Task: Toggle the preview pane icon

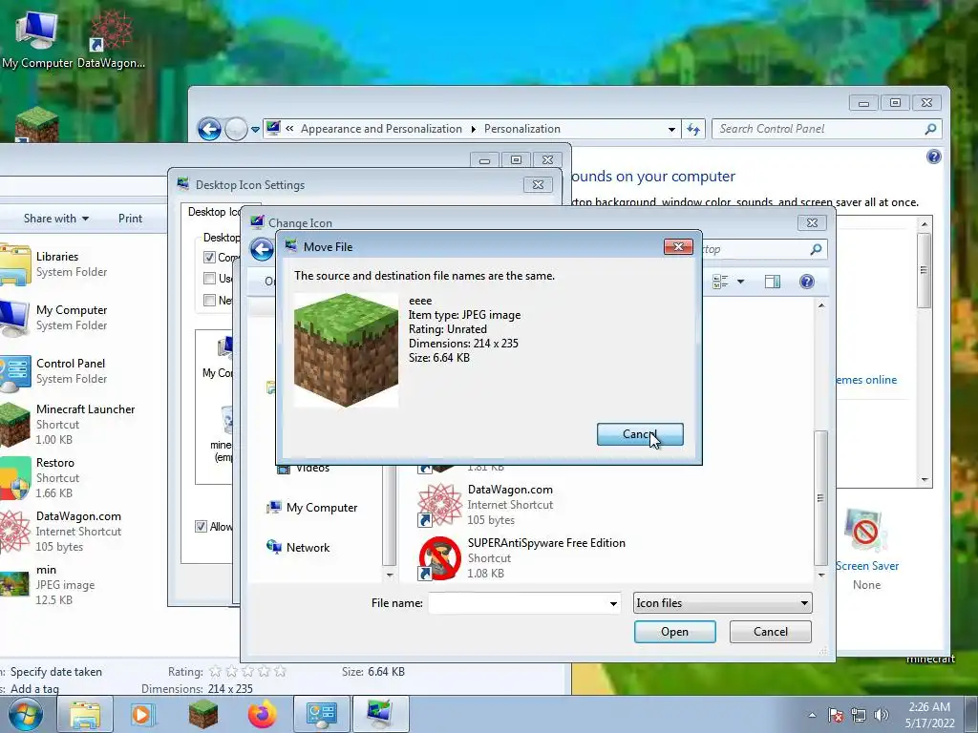Action: click(772, 282)
